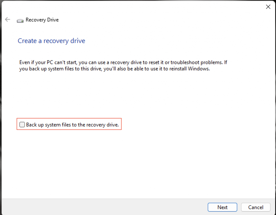This screenshot has height=215, width=276.
Task: Click the paragraph starting 'Even if your PC'
Action: click(123, 65)
